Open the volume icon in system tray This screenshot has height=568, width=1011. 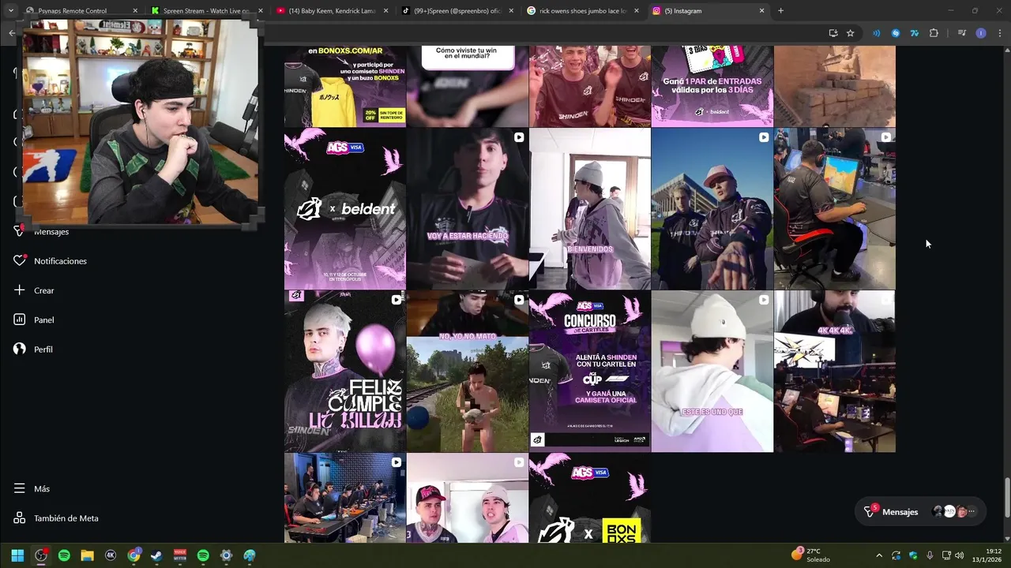pyautogui.click(x=960, y=555)
